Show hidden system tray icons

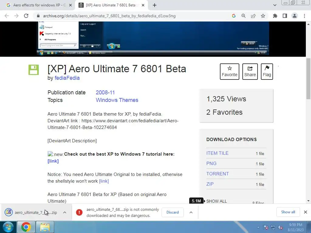pyautogui.click(x=258, y=227)
